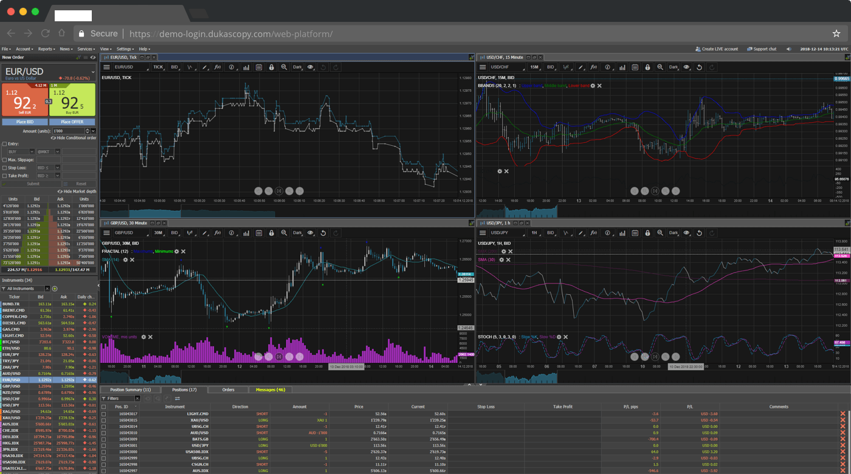
Task: Add indicator f(x) in EUR/USD chart
Action: (x=218, y=67)
